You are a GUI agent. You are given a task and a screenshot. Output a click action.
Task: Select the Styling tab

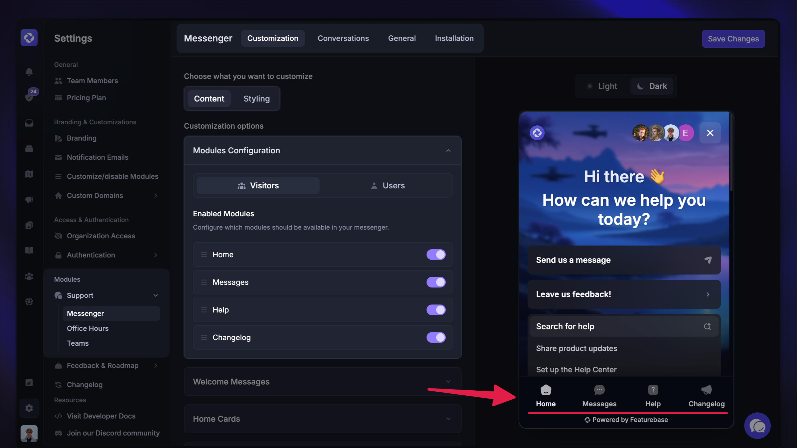[256, 99]
